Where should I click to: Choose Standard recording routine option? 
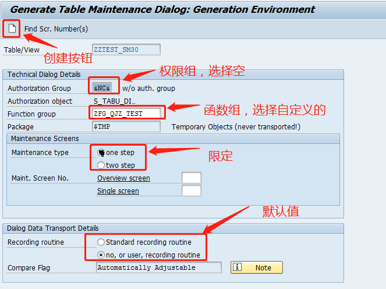(x=101, y=242)
